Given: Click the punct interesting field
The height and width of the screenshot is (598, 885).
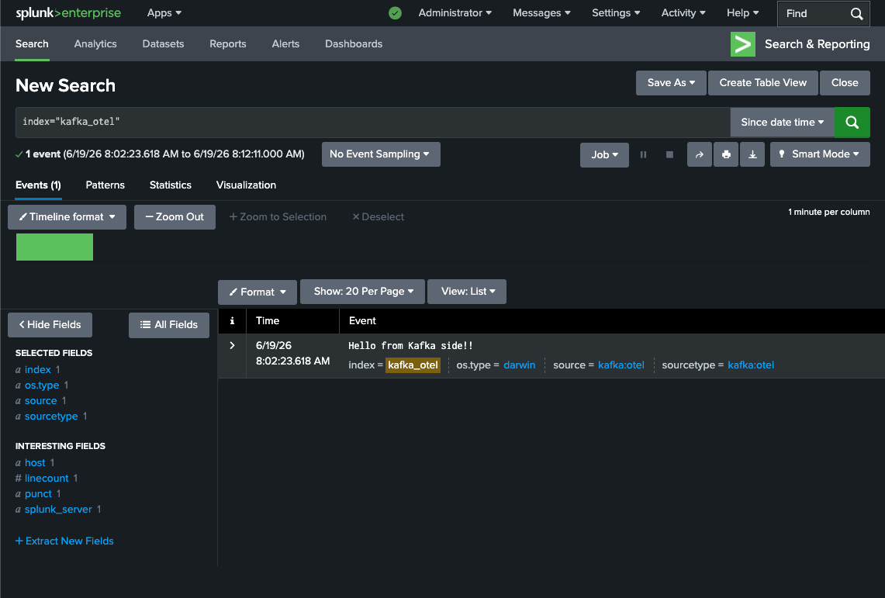Looking at the screenshot, I should (38, 493).
